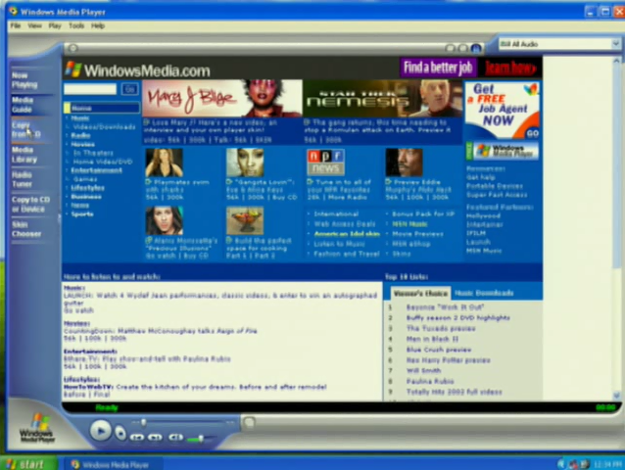Click the Previous track button
The height and width of the screenshot is (470, 625).
coord(137,438)
